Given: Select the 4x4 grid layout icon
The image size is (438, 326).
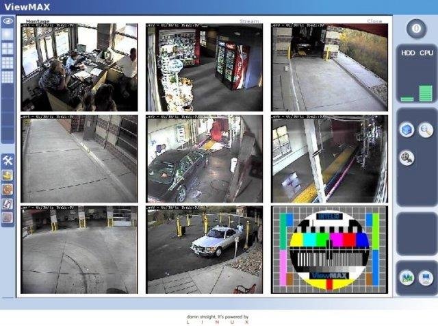Looking at the screenshot, I should (8, 77).
